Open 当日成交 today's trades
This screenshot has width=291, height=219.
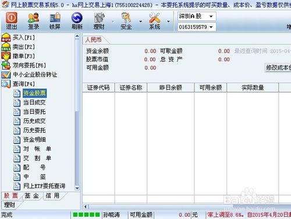tap(34, 103)
